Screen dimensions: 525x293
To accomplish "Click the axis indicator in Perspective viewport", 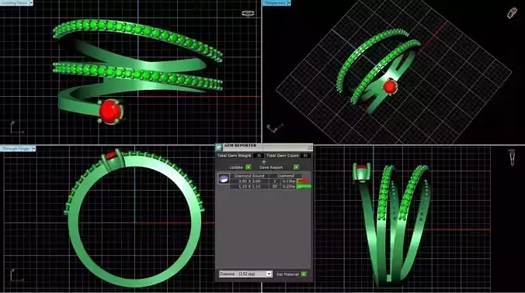I will click(x=275, y=128).
